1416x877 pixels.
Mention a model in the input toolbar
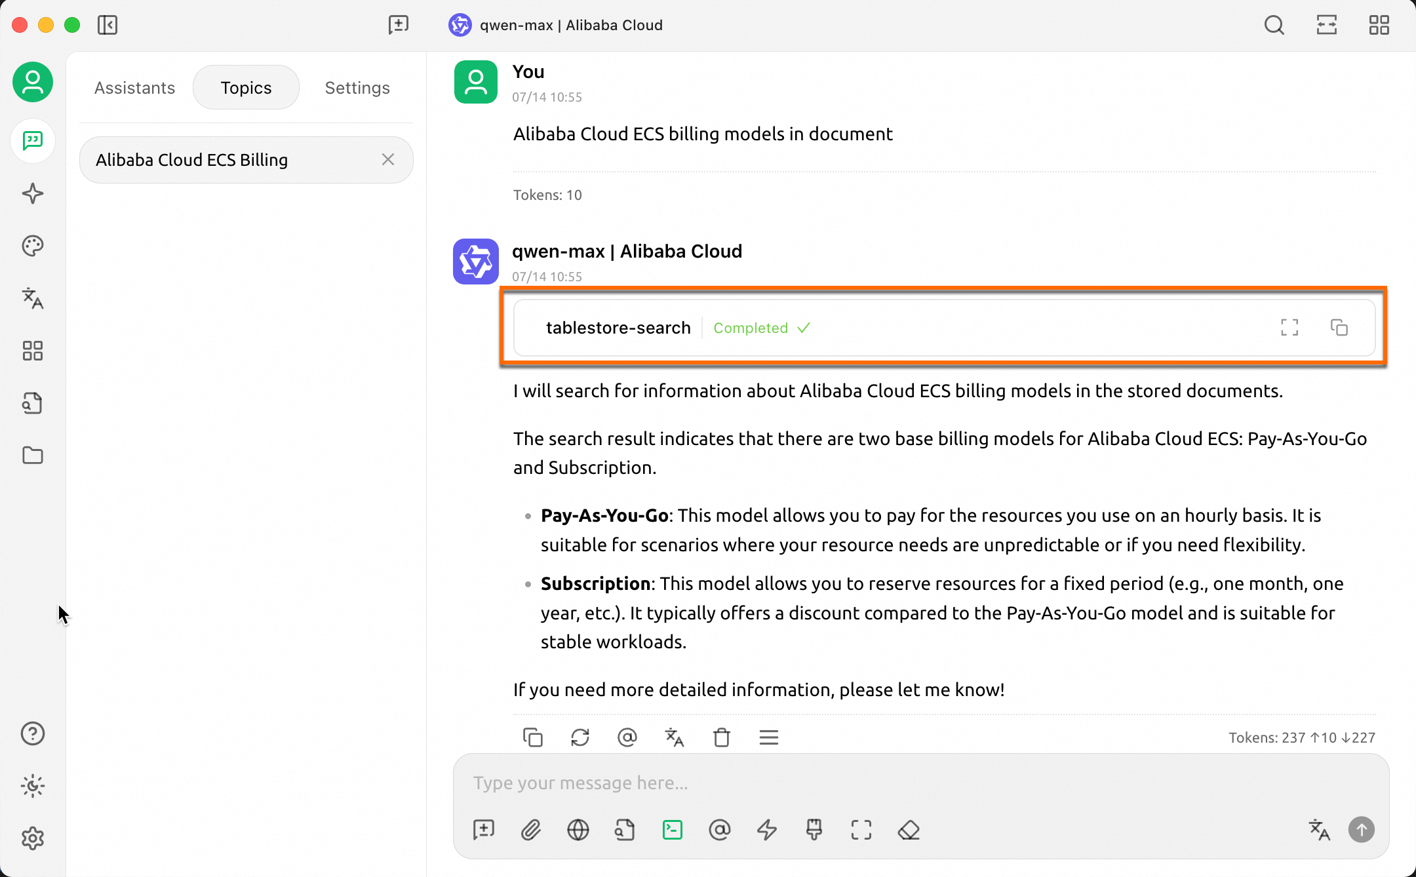tap(720, 830)
